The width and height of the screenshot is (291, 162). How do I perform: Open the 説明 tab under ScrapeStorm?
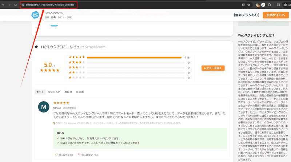point(47,17)
